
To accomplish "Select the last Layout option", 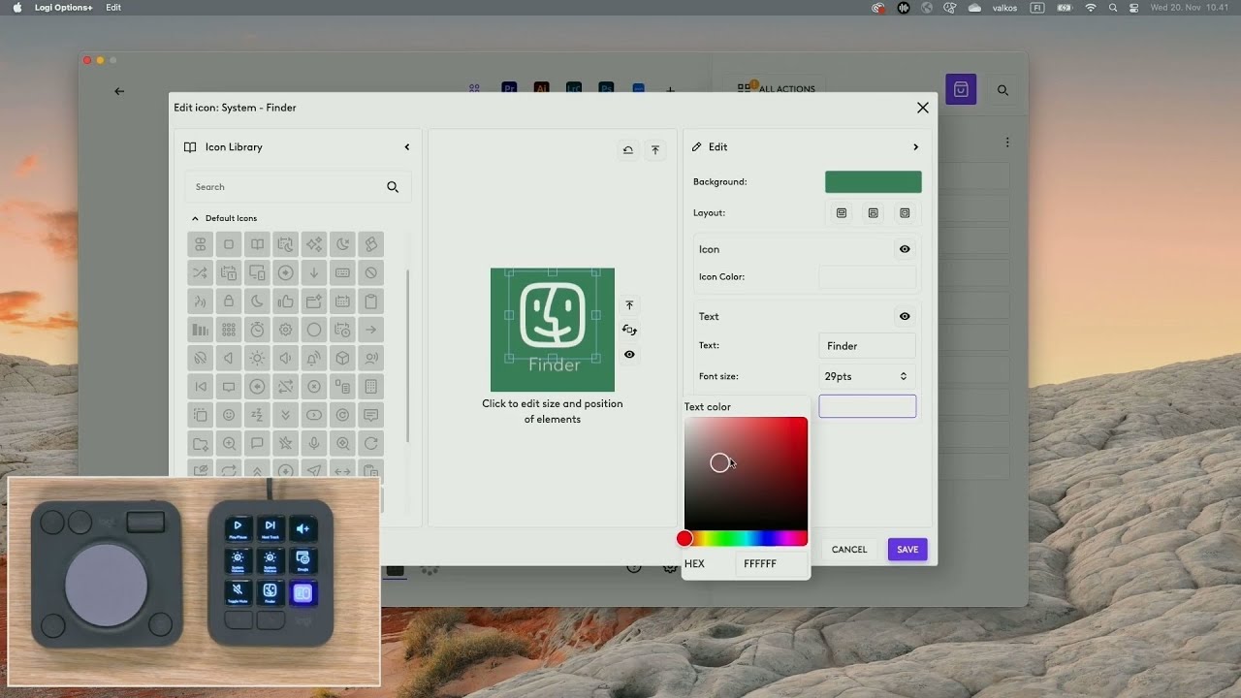I will (905, 213).
